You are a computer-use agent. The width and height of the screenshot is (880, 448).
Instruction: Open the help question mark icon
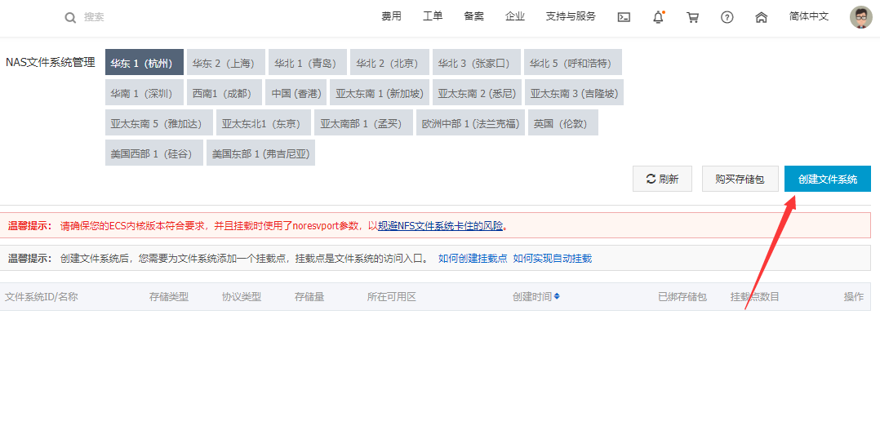[x=727, y=17]
